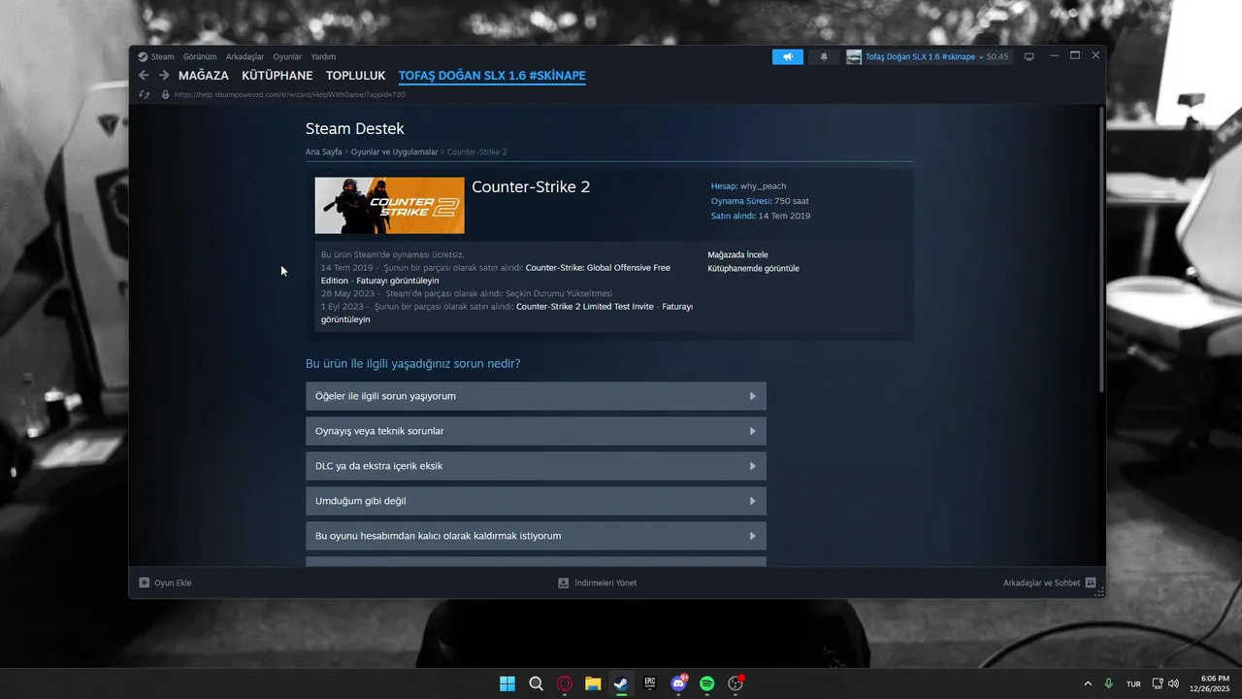The height and width of the screenshot is (699, 1242).
Task: Click the Oyun Ekle label
Action: [x=173, y=582]
